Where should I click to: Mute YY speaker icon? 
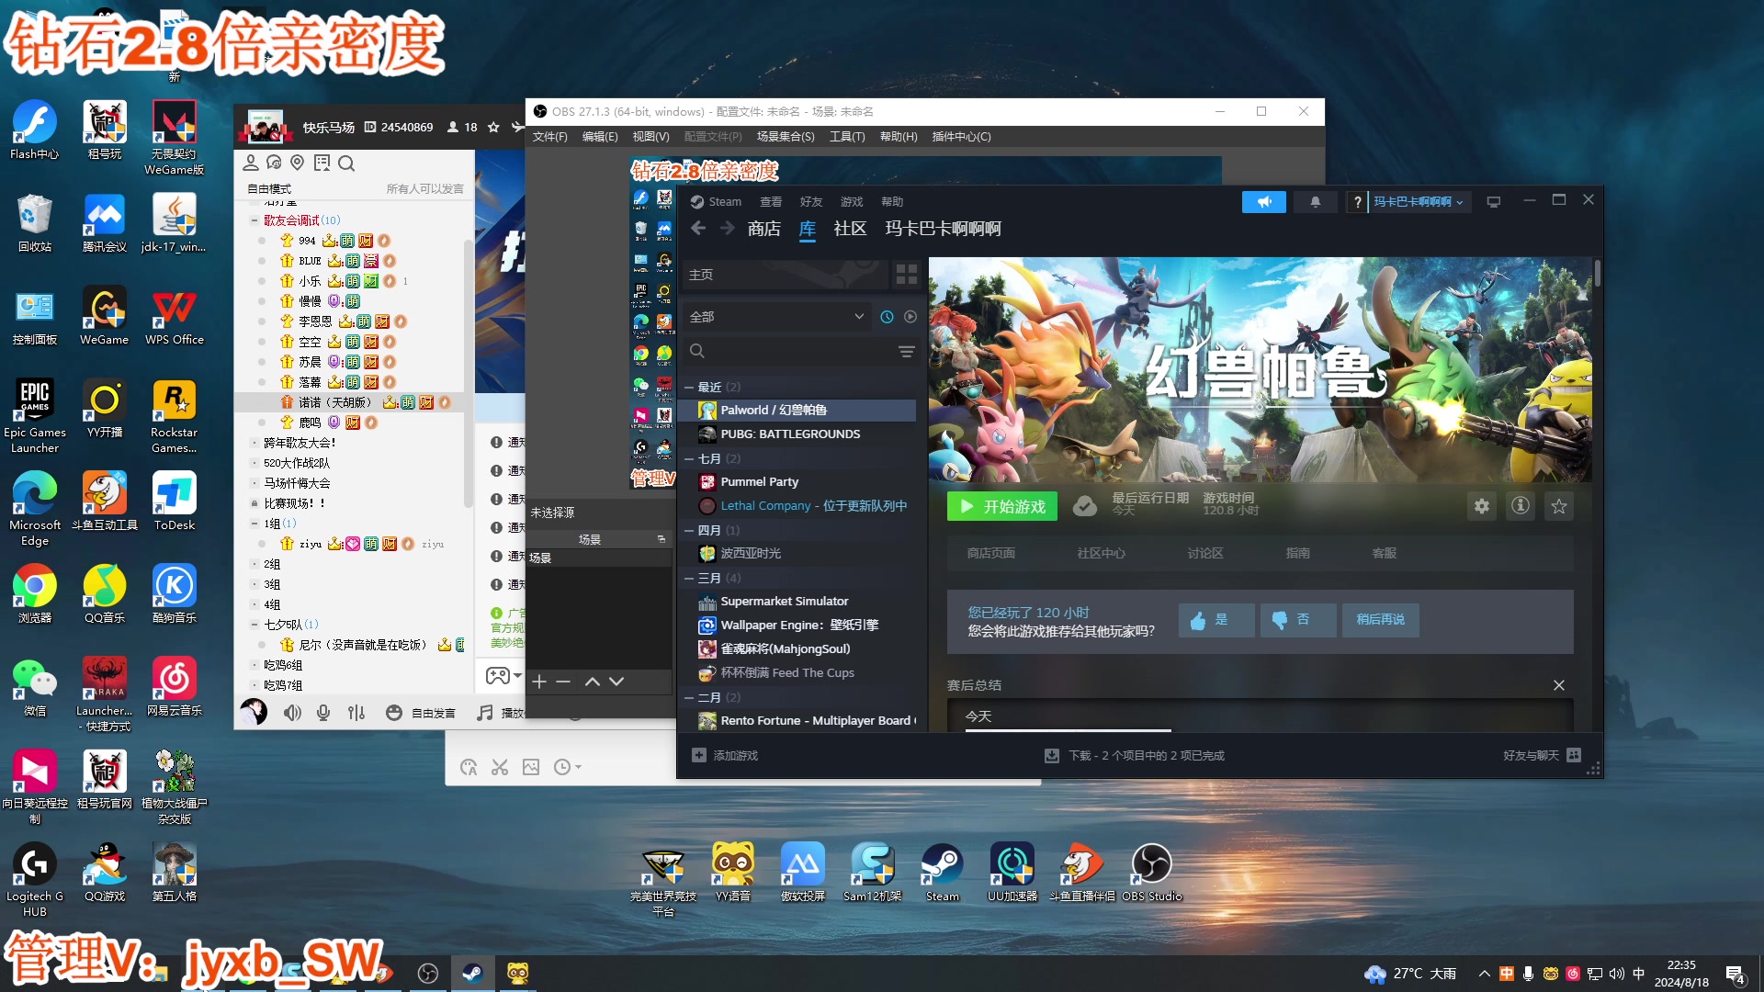click(292, 713)
